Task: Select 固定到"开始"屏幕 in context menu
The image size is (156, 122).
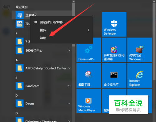Action: coord(61,22)
